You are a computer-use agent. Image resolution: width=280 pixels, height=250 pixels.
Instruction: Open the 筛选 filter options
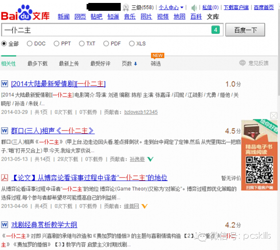tap(156, 64)
